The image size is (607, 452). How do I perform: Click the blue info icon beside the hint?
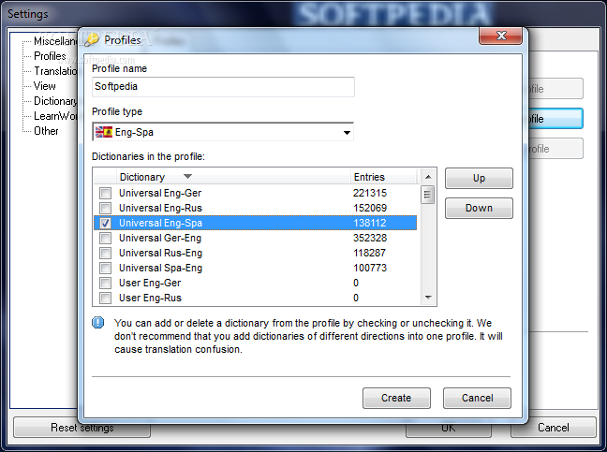[x=98, y=322]
